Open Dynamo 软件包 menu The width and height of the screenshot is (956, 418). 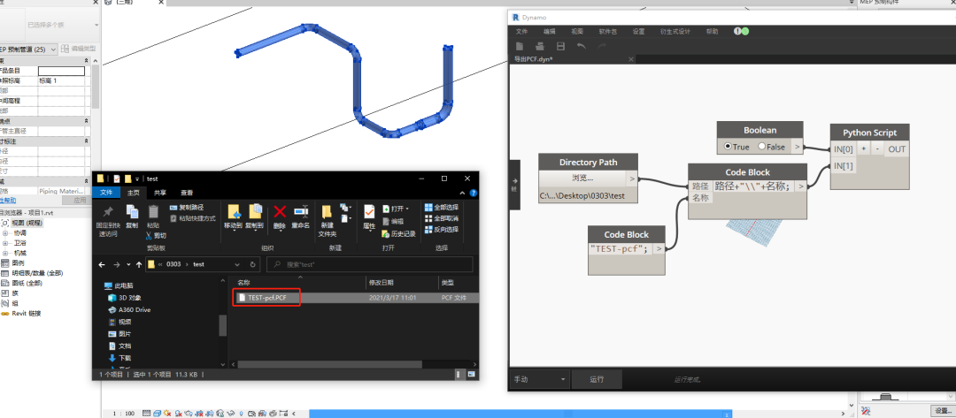click(x=607, y=32)
